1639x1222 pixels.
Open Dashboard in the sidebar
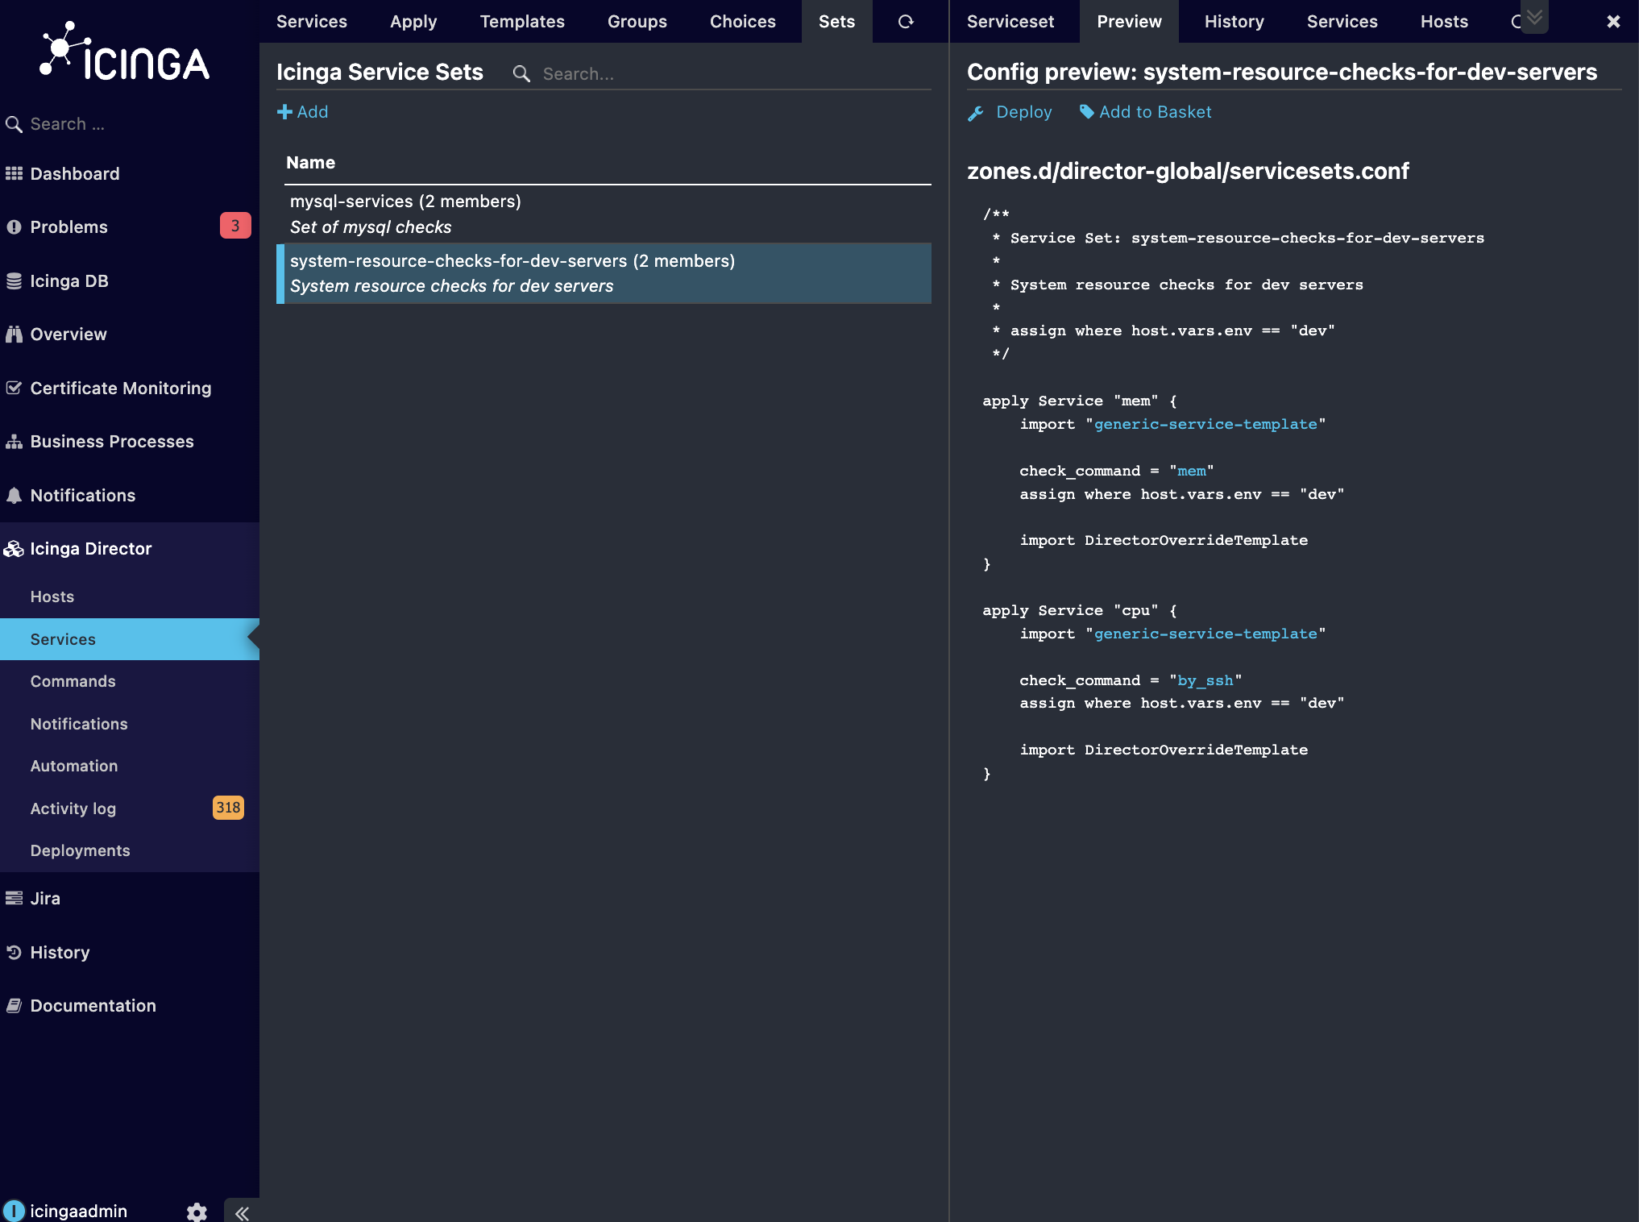[x=130, y=173]
